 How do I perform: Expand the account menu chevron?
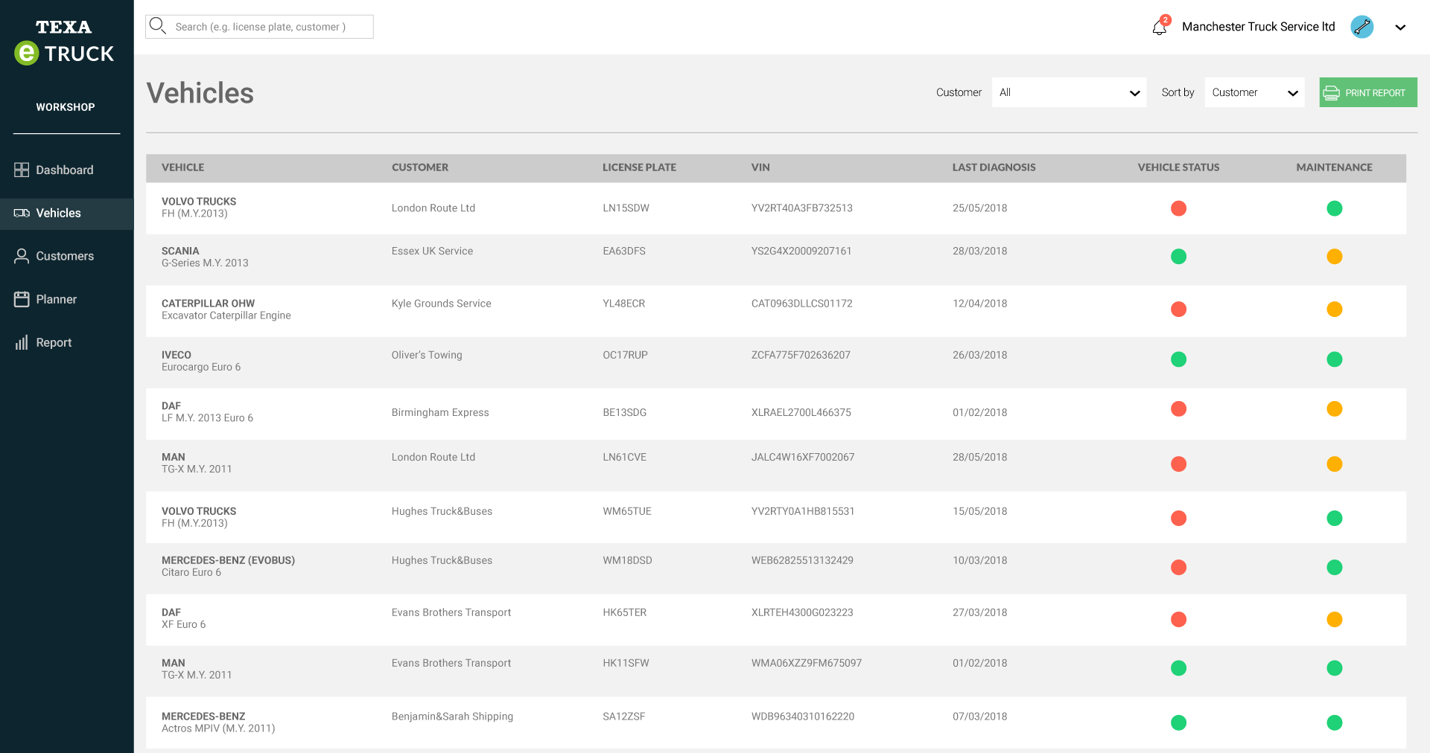(x=1400, y=28)
